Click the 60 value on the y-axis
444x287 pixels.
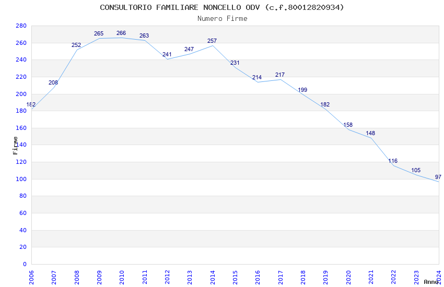coord(23,213)
